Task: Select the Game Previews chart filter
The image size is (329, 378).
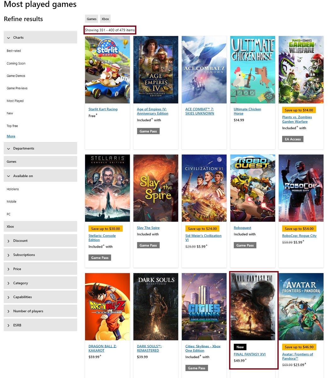Action: pos(17,88)
